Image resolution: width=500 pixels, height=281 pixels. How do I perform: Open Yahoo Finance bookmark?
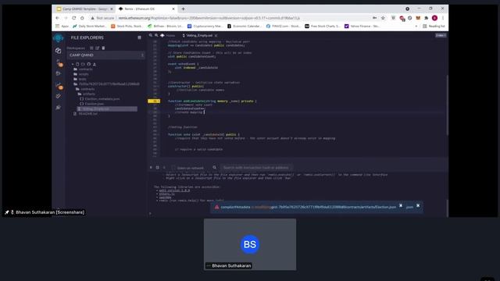(362, 26)
